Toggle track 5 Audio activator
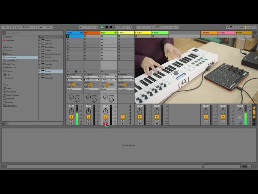 (x=140, y=117)
